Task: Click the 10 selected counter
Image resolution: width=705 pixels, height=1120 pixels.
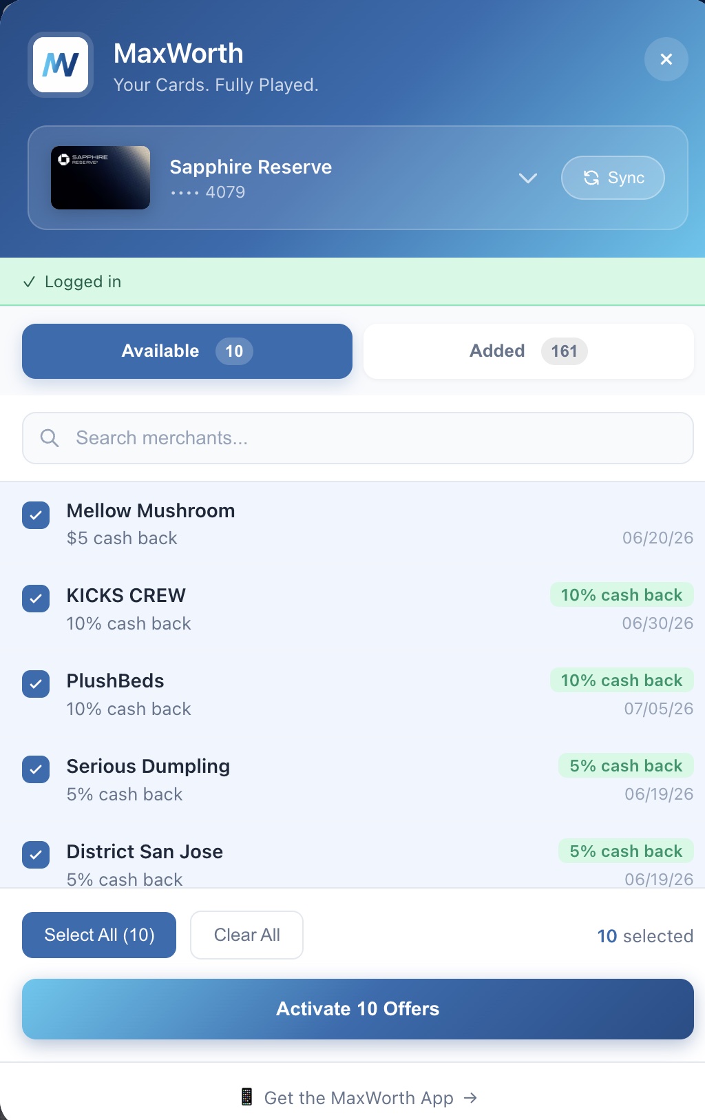Action: point(645,936)
